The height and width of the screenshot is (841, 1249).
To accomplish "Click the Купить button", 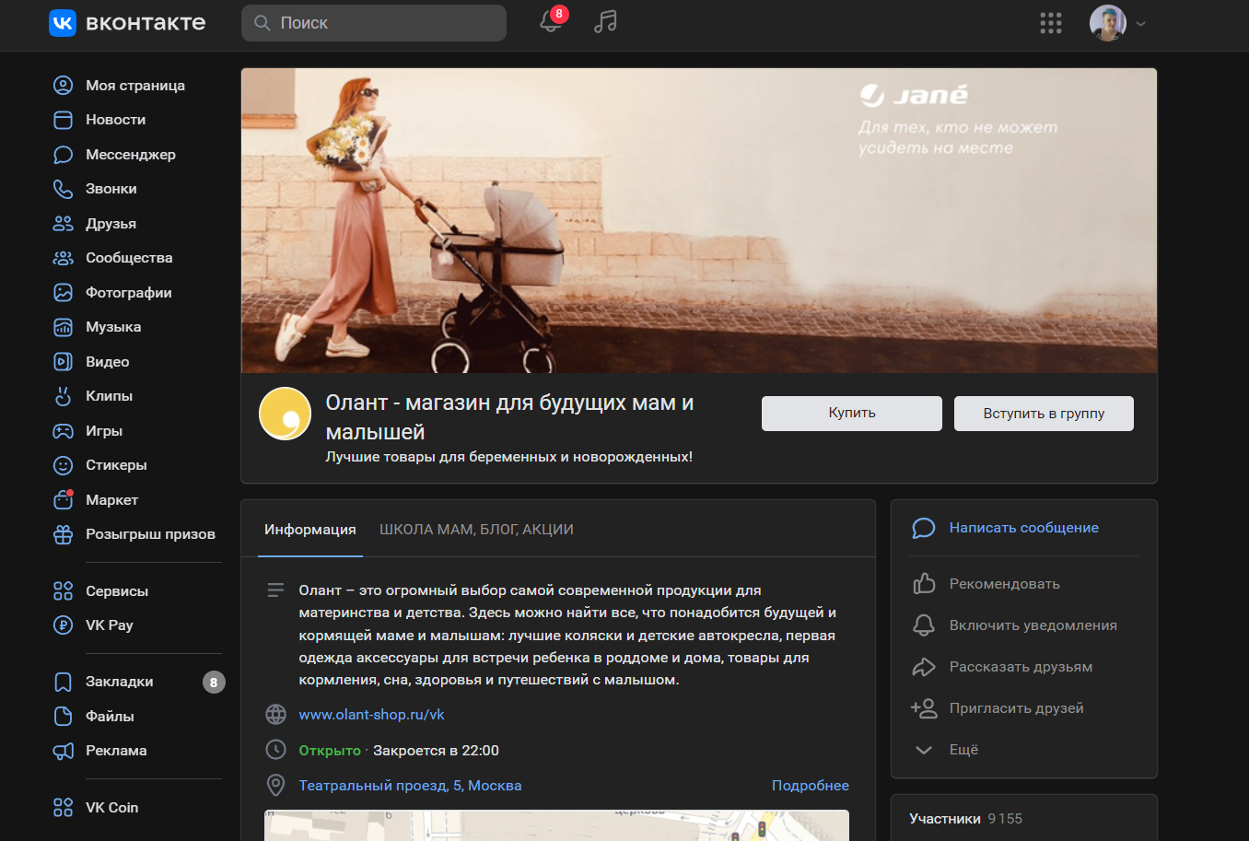I will pos(852,414).
